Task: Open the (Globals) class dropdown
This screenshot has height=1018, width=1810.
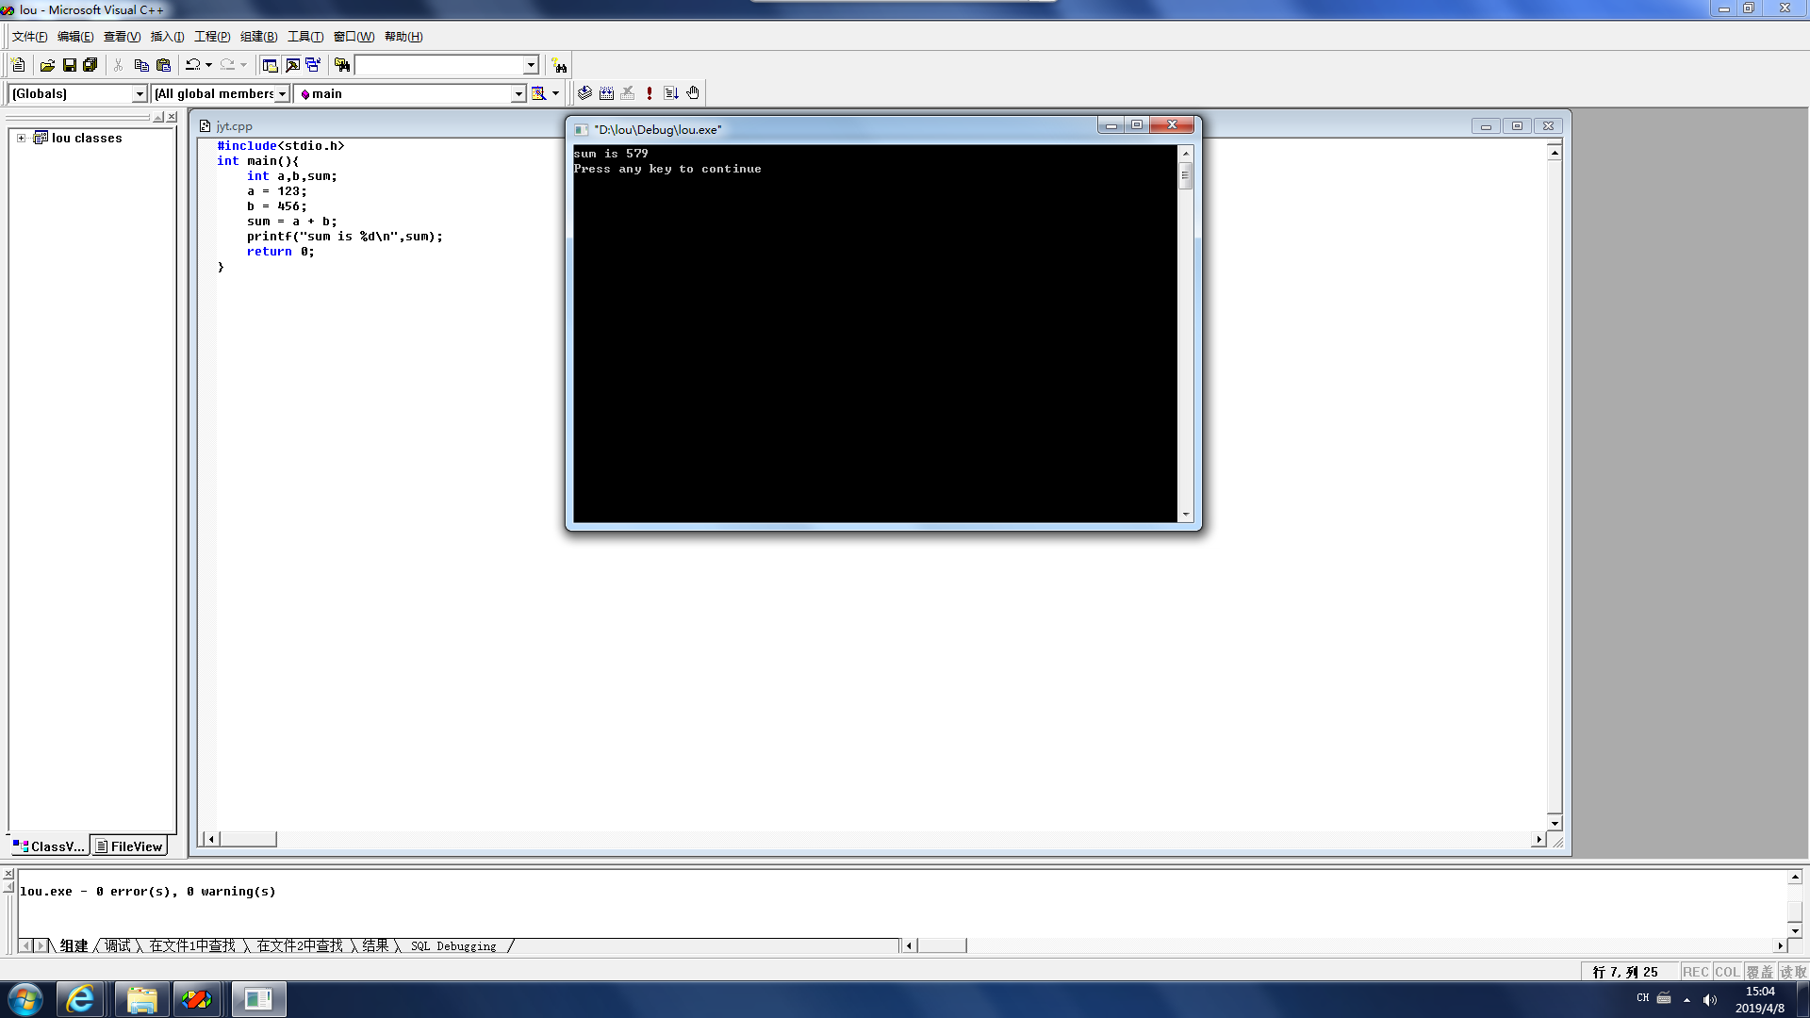Action: 140,93
